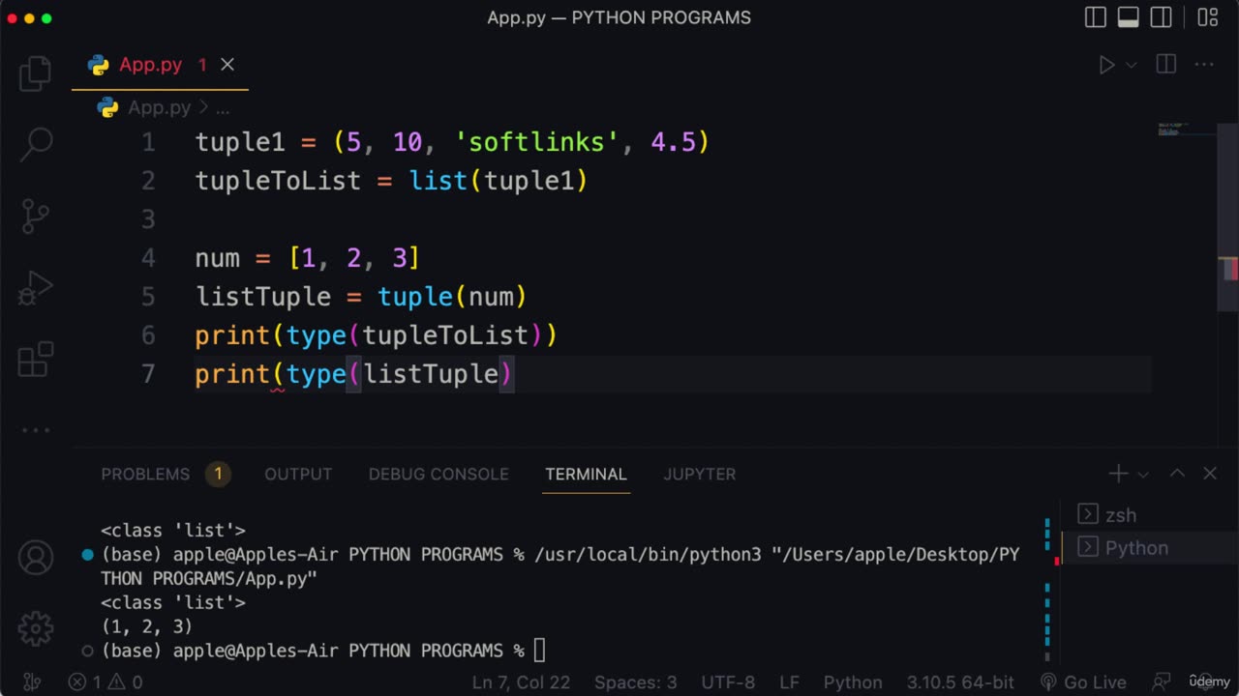This screenshot has height=696, width=1239.
Task: Change indentation via Spaces: 3
Action: [635, 682]
